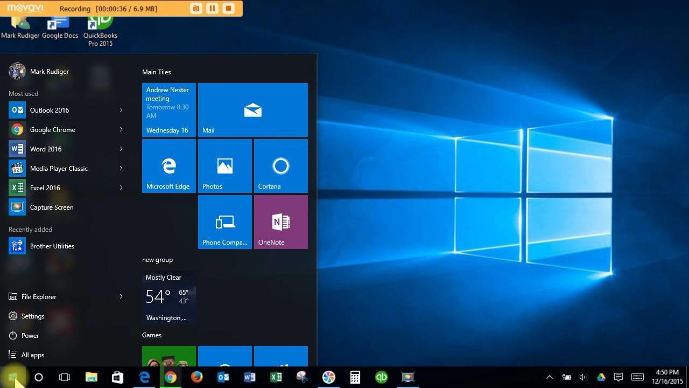Open Outlook from the taskbar
689x388 pixels.
223,377
